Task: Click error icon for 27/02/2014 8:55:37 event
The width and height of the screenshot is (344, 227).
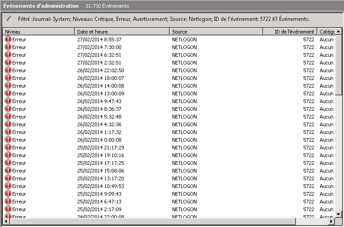Action: [x=8, y=39]
